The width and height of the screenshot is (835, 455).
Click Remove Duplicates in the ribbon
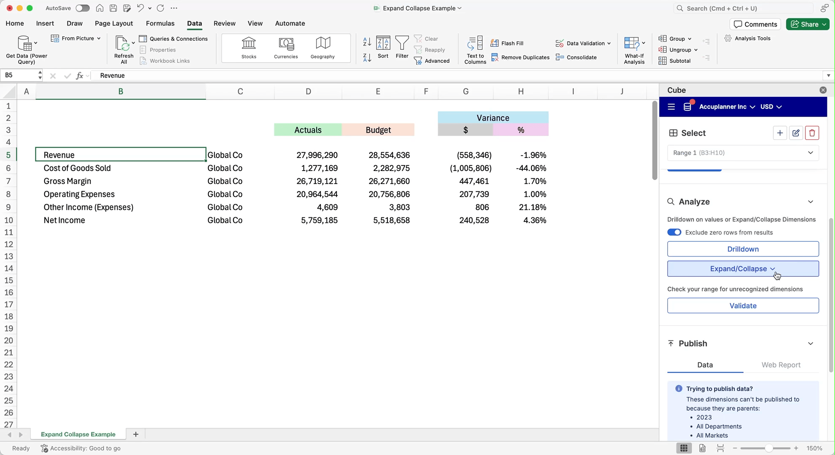coord(521,57)
